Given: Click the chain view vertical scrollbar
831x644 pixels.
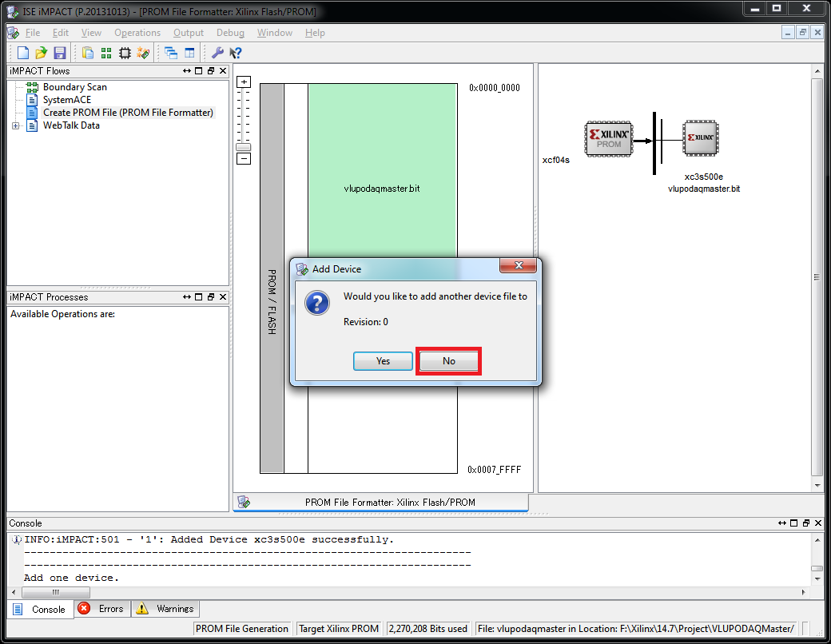Looking at the screenshot, I should pyautogui.click(x=817, y=276).
